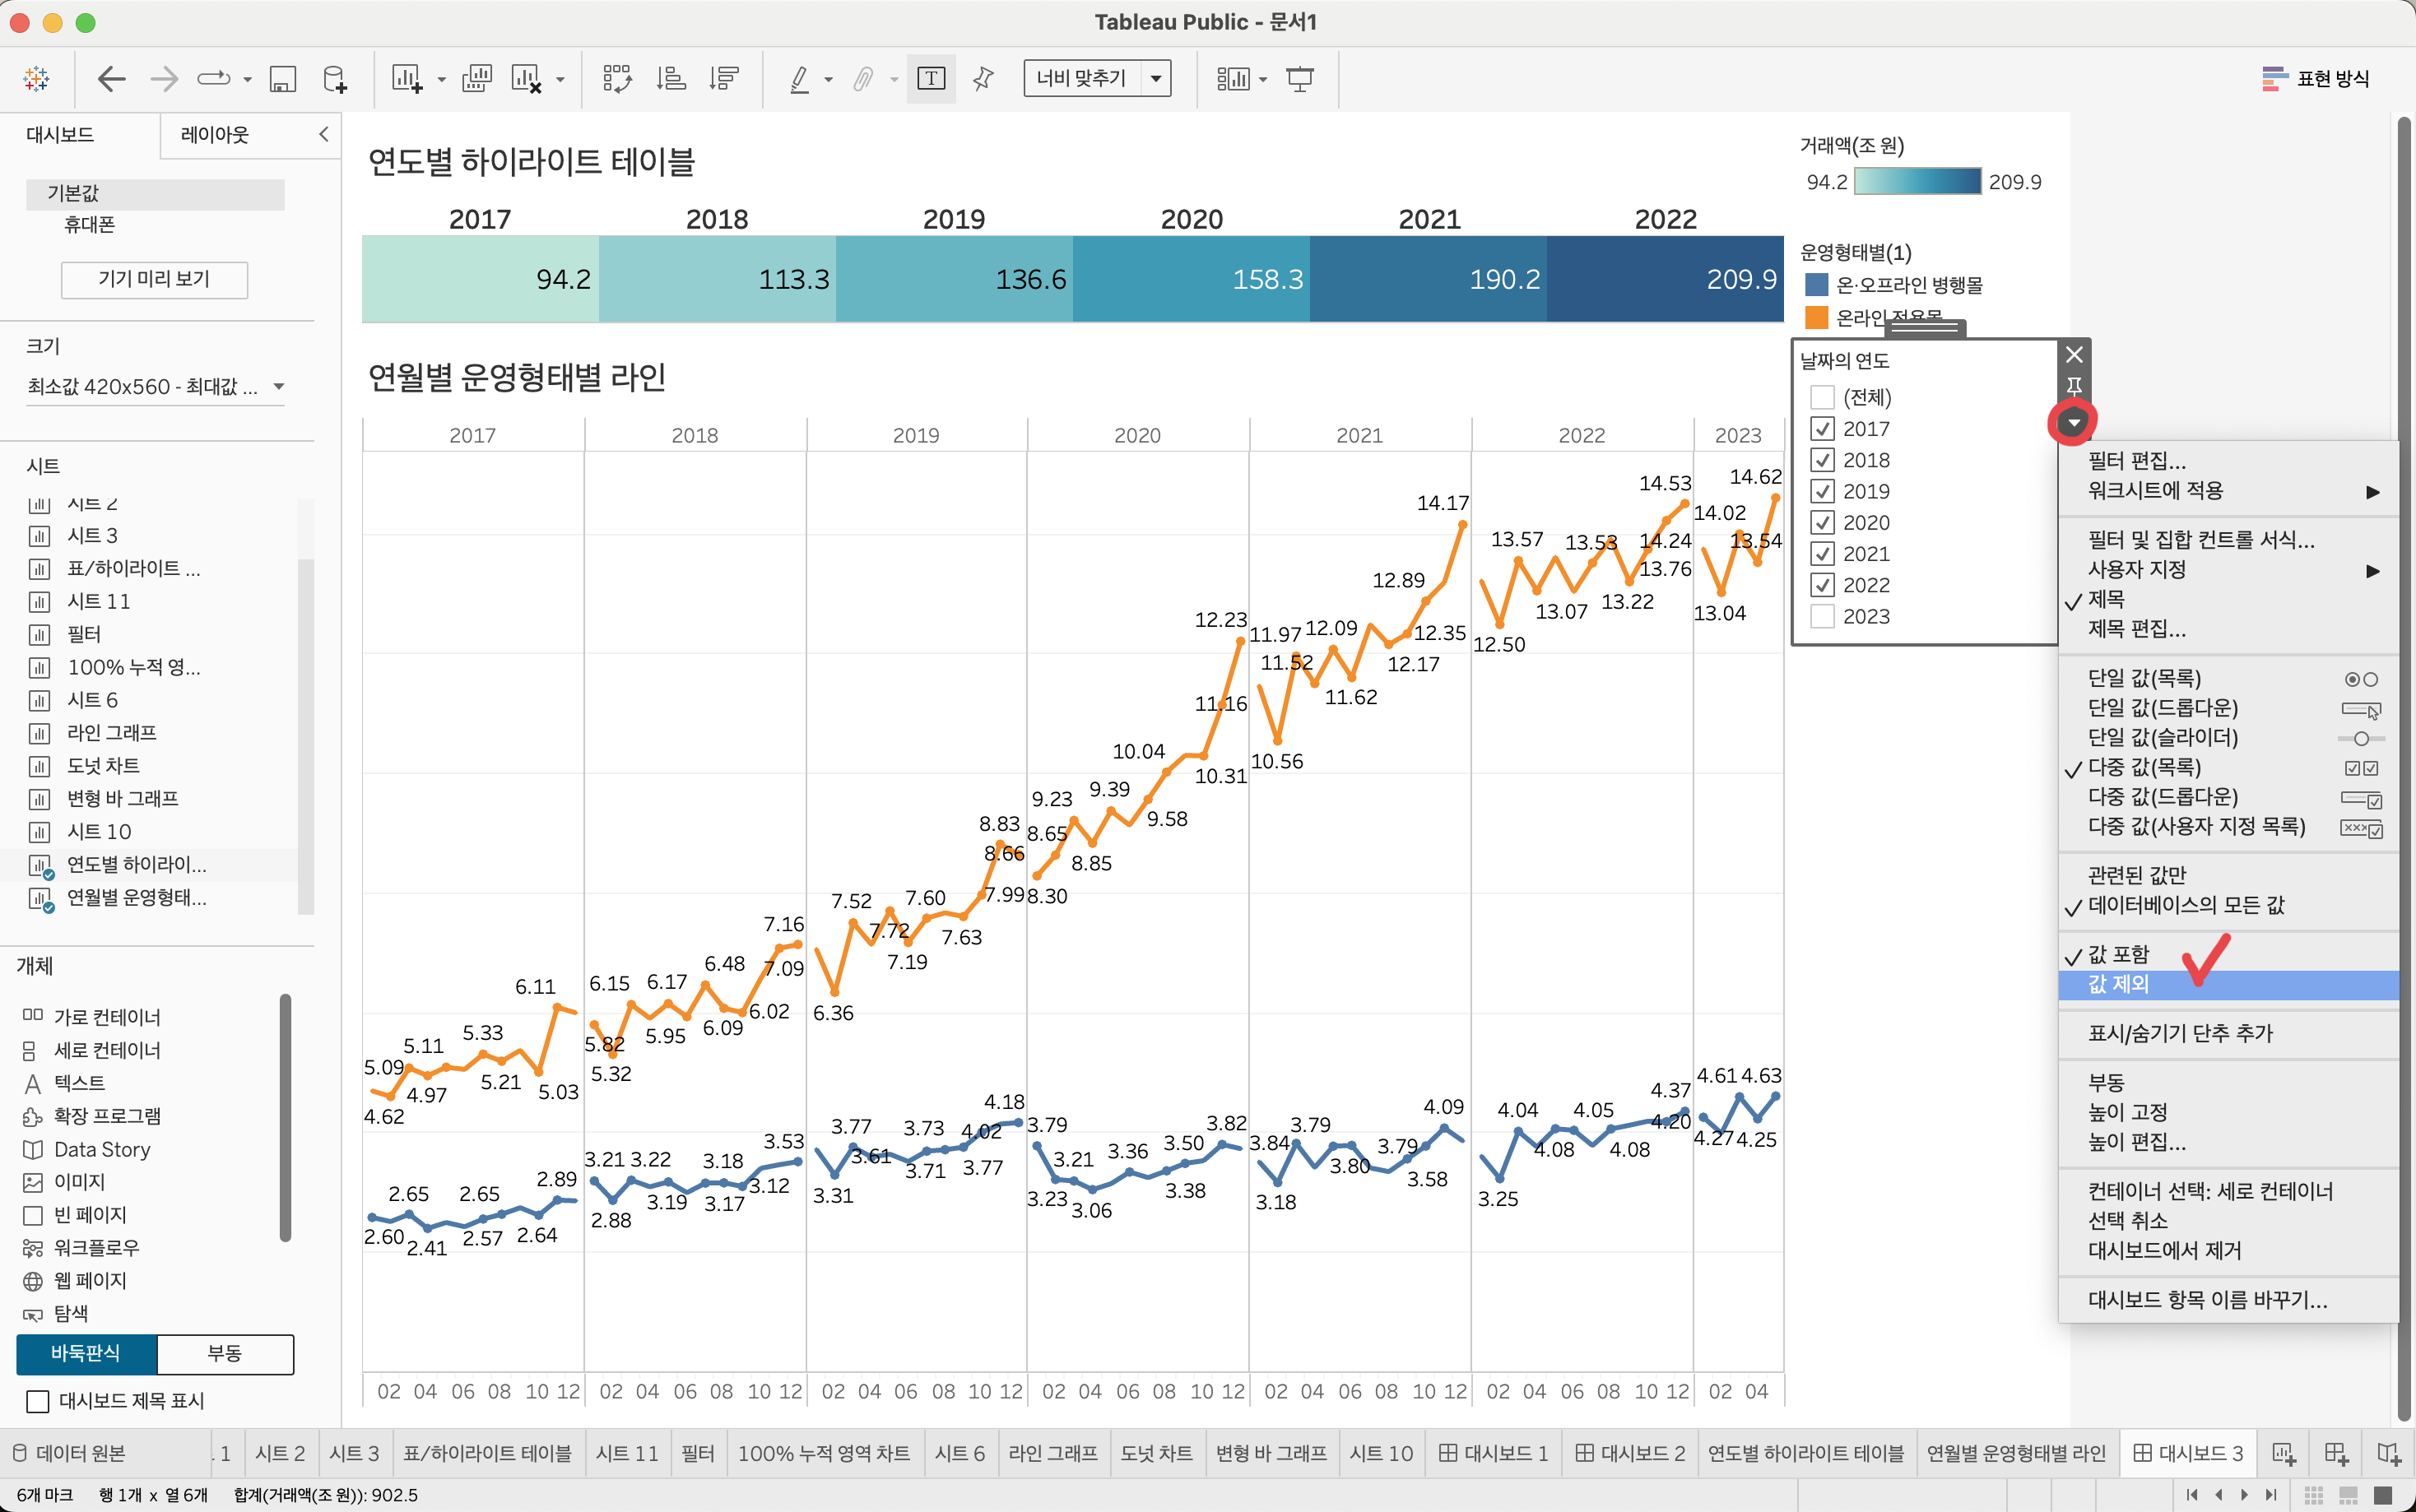2416x1512 pixels.
Task: Toggle the show mark labels icon
Action: point(930,79)
